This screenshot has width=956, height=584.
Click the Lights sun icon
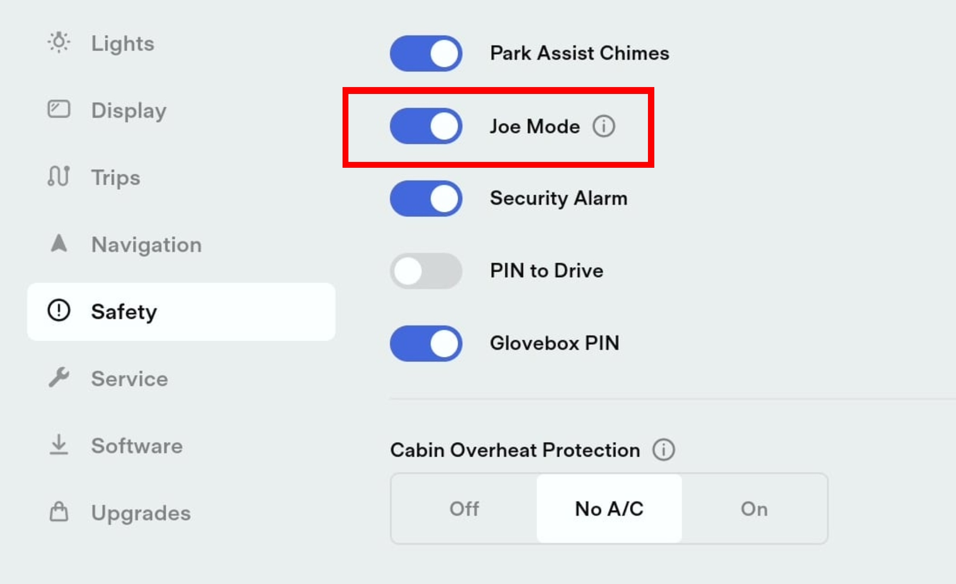click(58, 42)
